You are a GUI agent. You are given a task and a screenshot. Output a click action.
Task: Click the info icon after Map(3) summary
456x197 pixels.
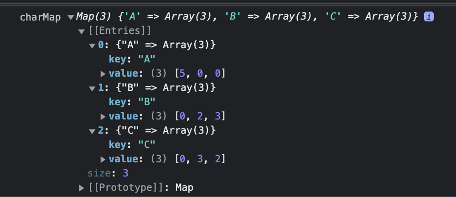click(429, 17)
